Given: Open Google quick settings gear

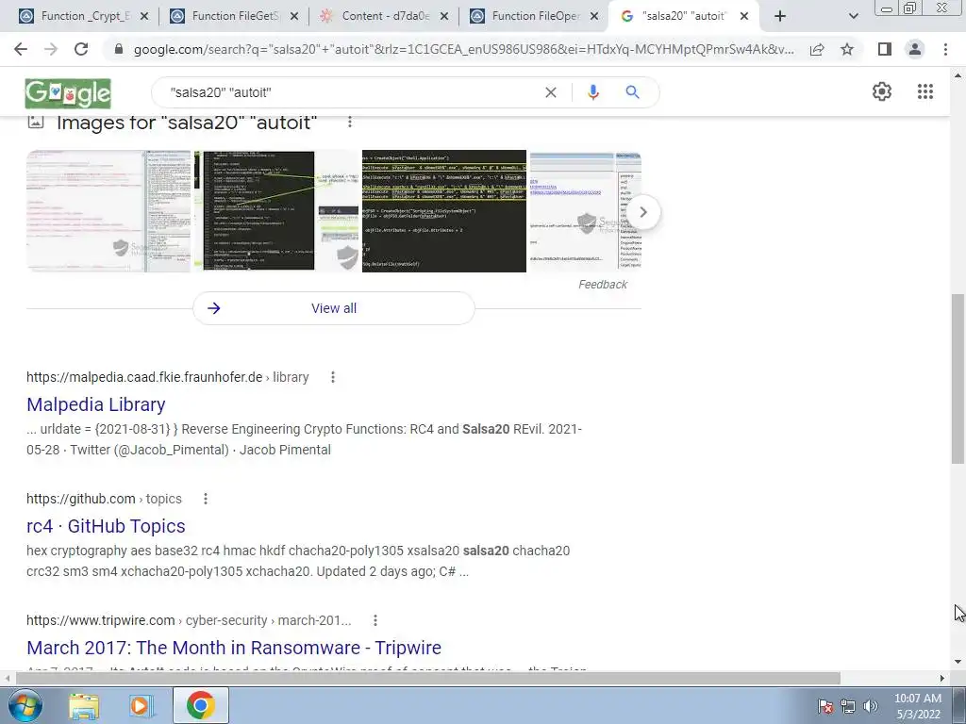Looking at the screenshot, I should tap(882, 91).
